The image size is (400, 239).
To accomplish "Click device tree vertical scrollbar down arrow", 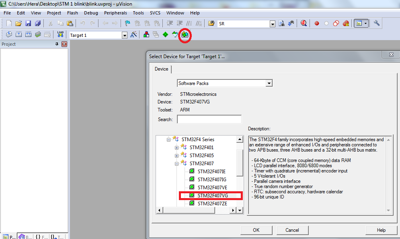I will (240, 210).
